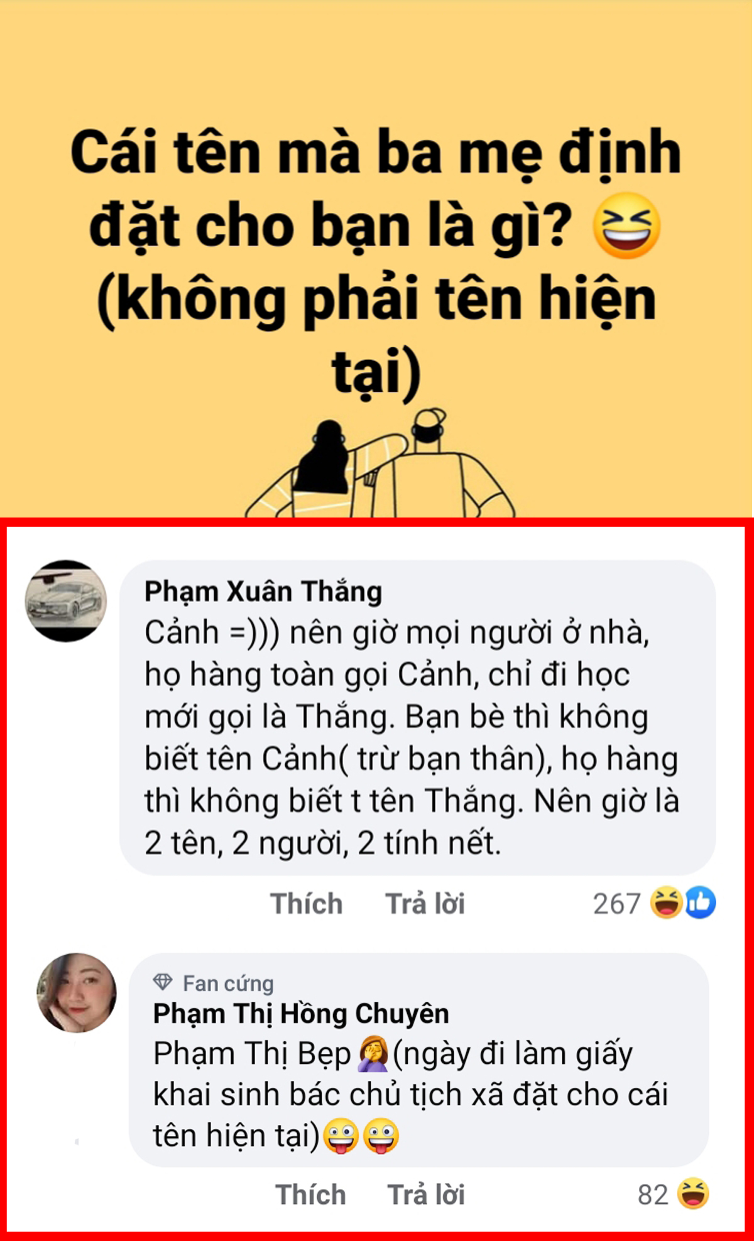Open the haha reaction icon on the 267-reaction comment
Viewport: 754px width, 1241px height.
coord(667,903)
